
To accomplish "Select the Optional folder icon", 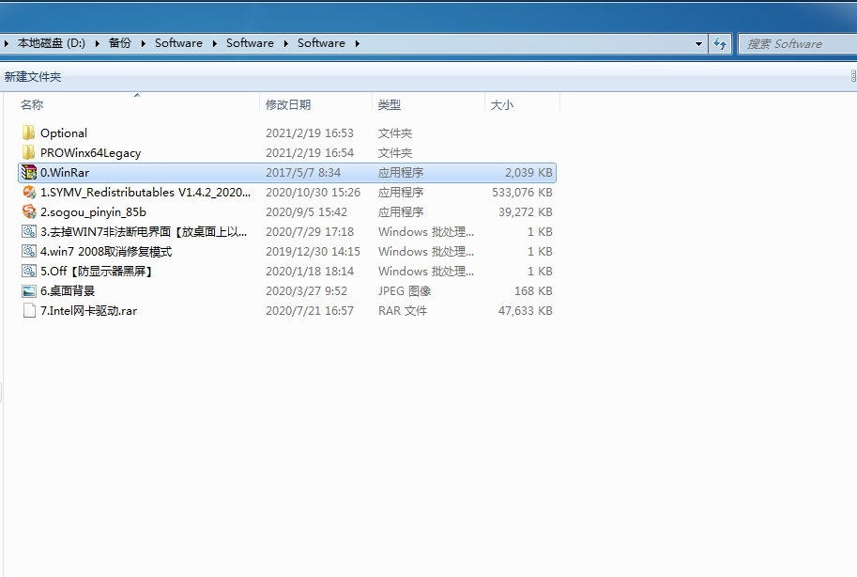I will click(28, 133).
